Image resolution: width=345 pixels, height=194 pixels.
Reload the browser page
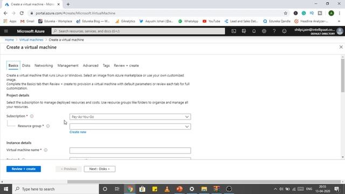(x=22, y=13)
